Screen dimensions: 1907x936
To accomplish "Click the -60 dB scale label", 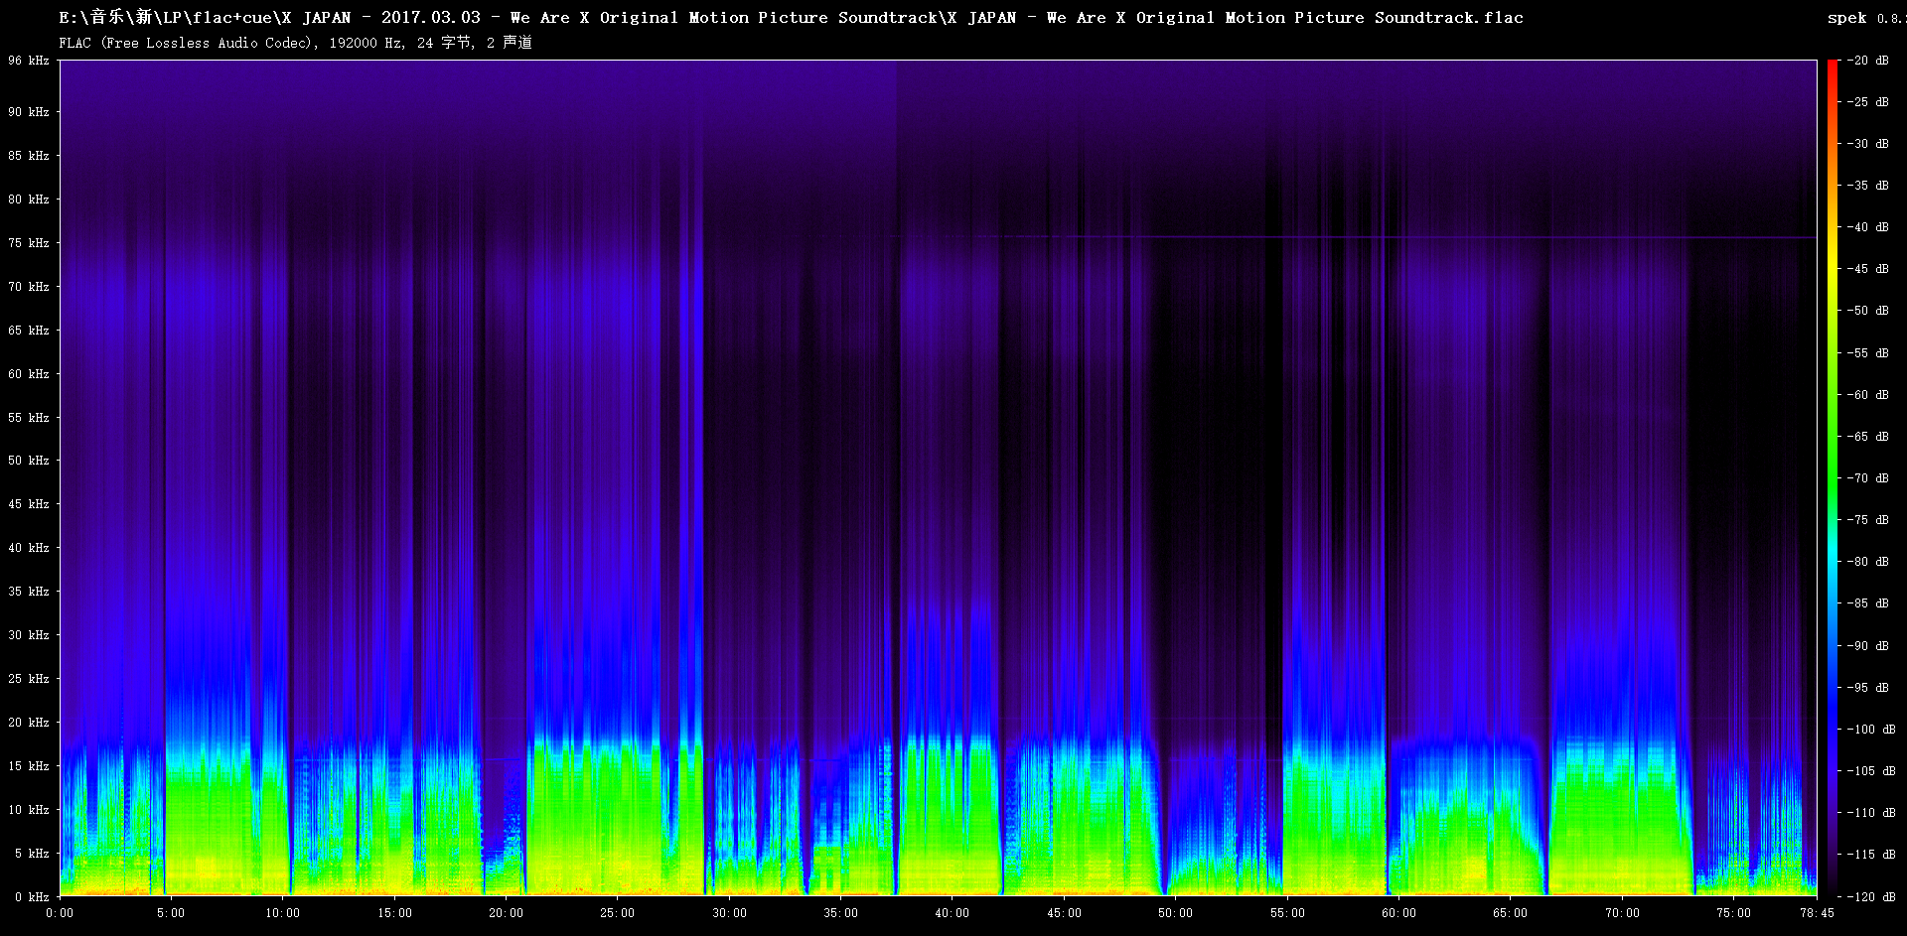I will (x=1867, y=395).
